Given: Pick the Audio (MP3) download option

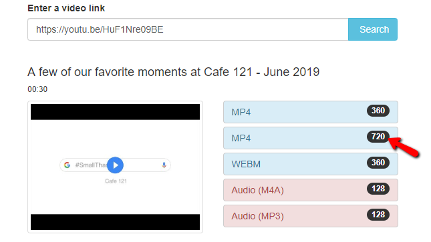Looking at the screenshot, I should [x=311, y=216].
